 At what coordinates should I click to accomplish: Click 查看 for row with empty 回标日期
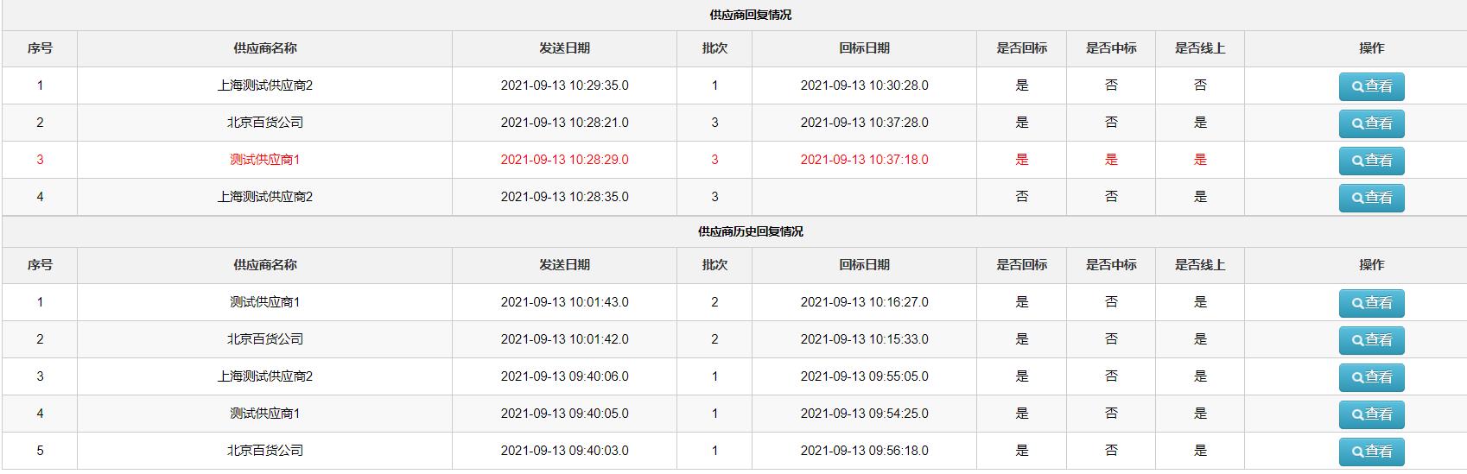point(1371,198)
